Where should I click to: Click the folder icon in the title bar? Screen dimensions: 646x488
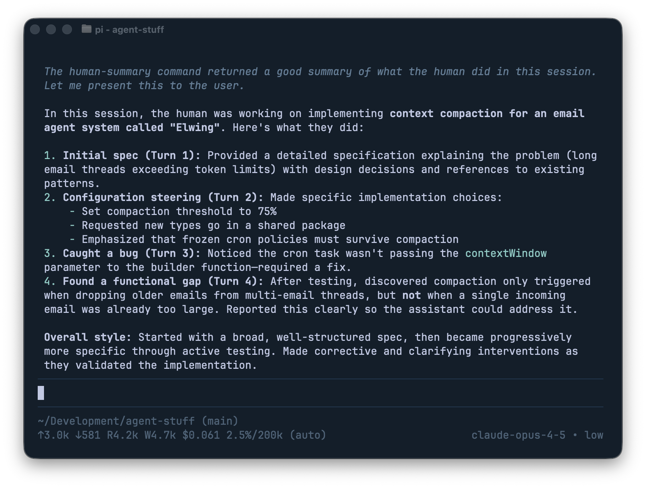click(86, 29)
